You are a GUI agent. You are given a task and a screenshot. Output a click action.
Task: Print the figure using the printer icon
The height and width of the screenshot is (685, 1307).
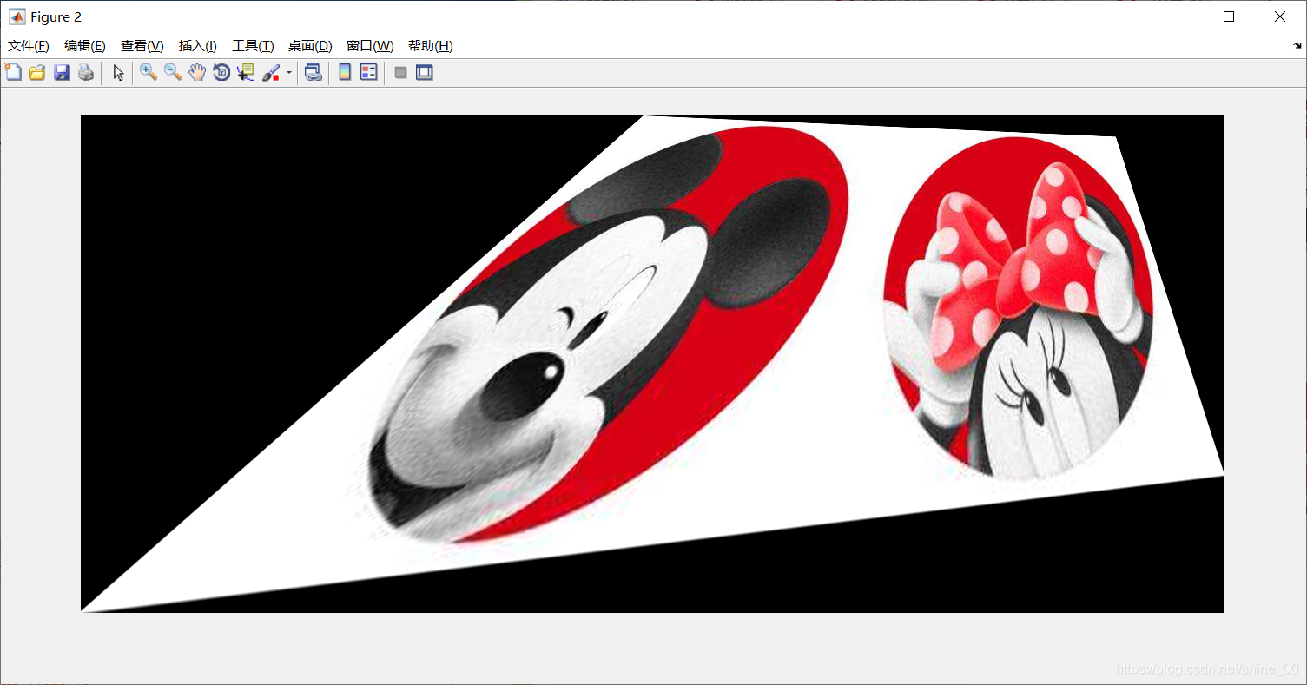click(x=86, y=73)
